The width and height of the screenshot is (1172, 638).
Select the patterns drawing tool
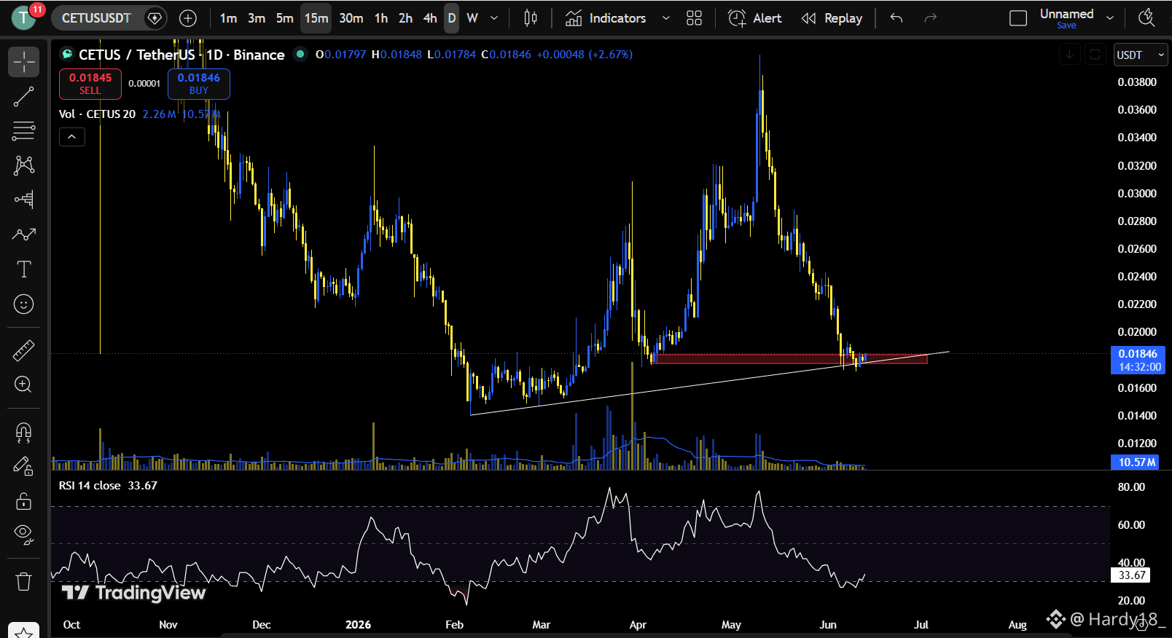[23, 165]
